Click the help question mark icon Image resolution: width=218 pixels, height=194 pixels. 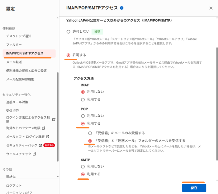(x=121, y=8)
